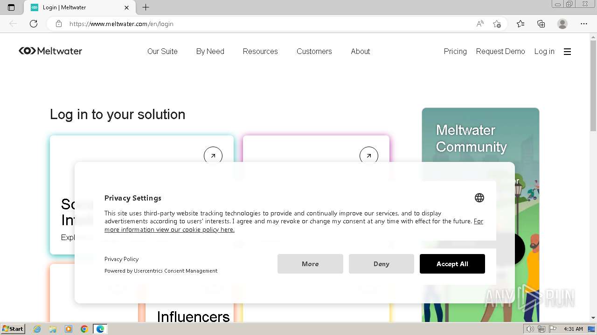The width and height of the screenshot is (597, 335).
Task: Open the Resources menu
Action: point(260,52)
